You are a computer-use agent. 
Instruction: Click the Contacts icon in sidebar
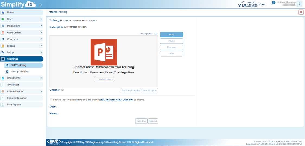(3, 39)
